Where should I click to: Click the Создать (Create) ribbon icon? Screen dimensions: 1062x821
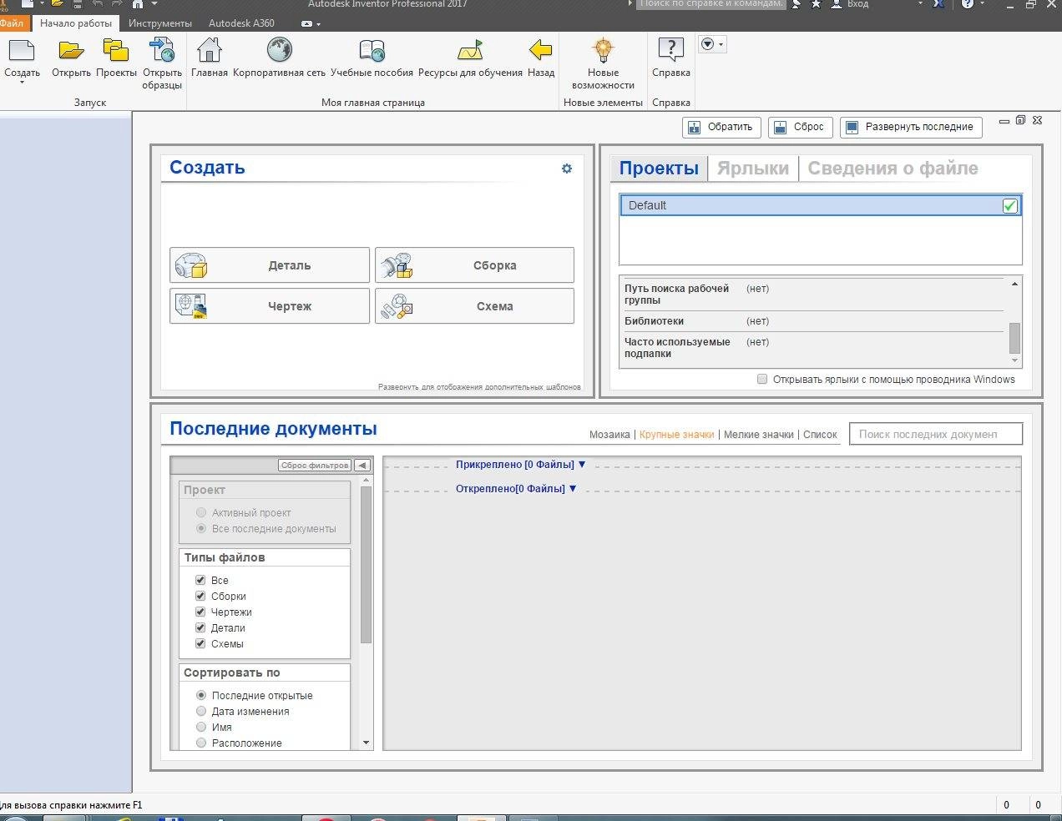coord(22,52)
